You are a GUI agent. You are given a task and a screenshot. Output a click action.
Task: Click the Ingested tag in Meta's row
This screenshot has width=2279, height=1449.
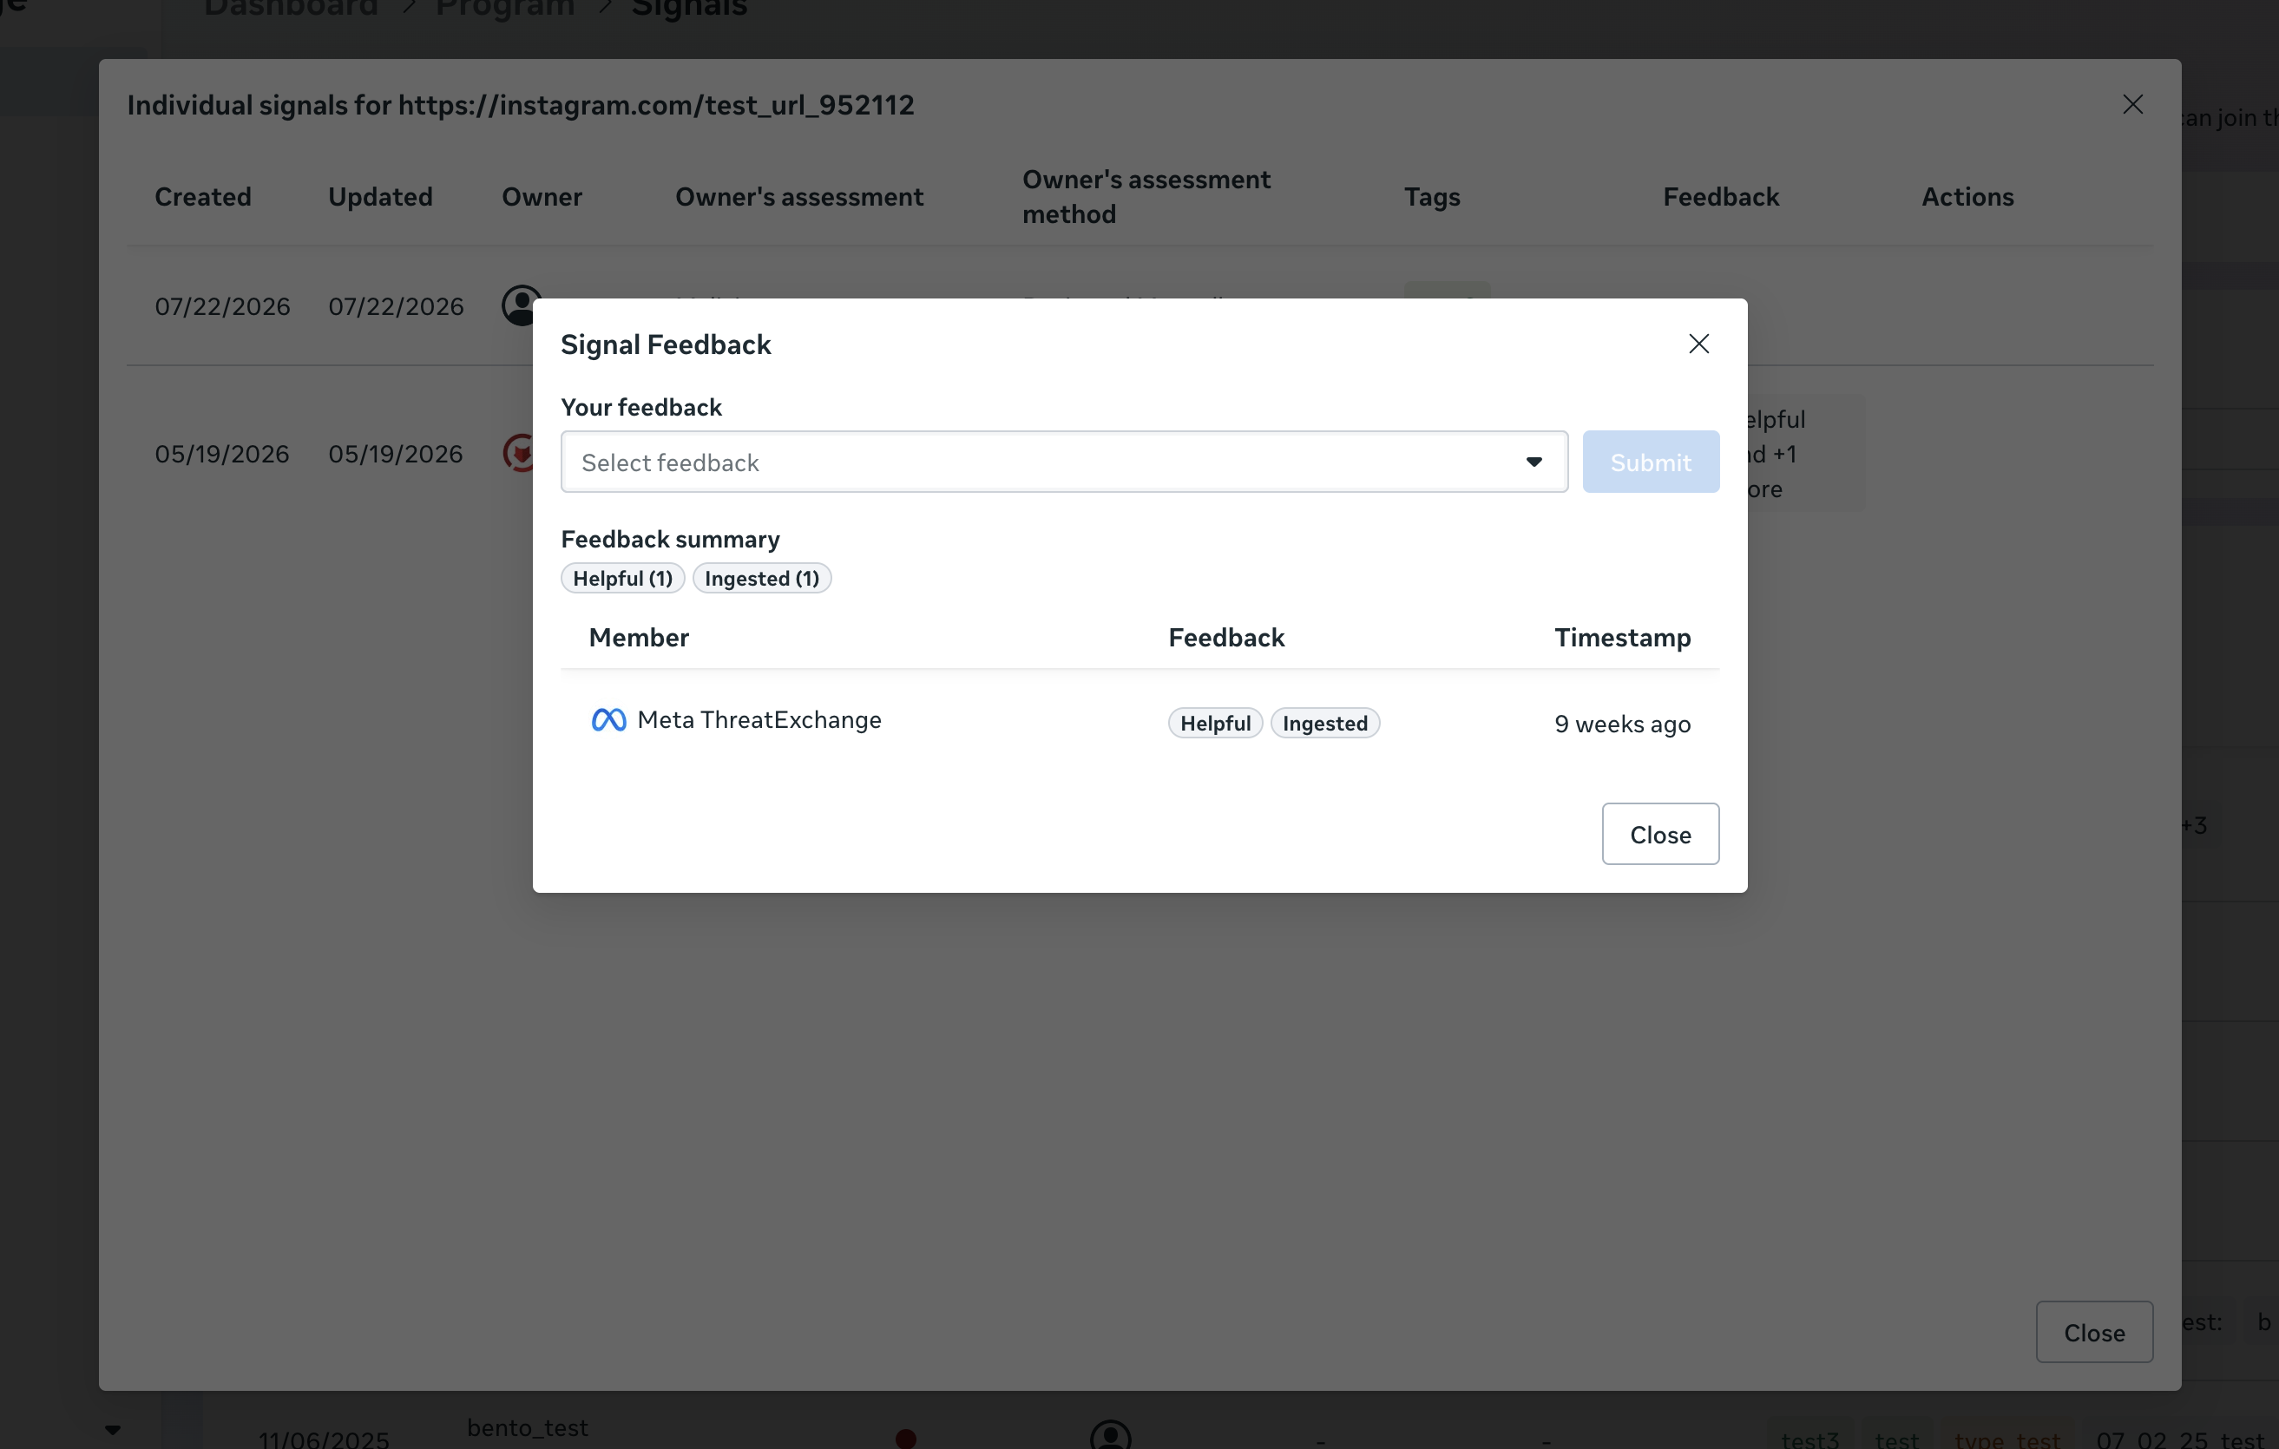(x=1325, y=723)
